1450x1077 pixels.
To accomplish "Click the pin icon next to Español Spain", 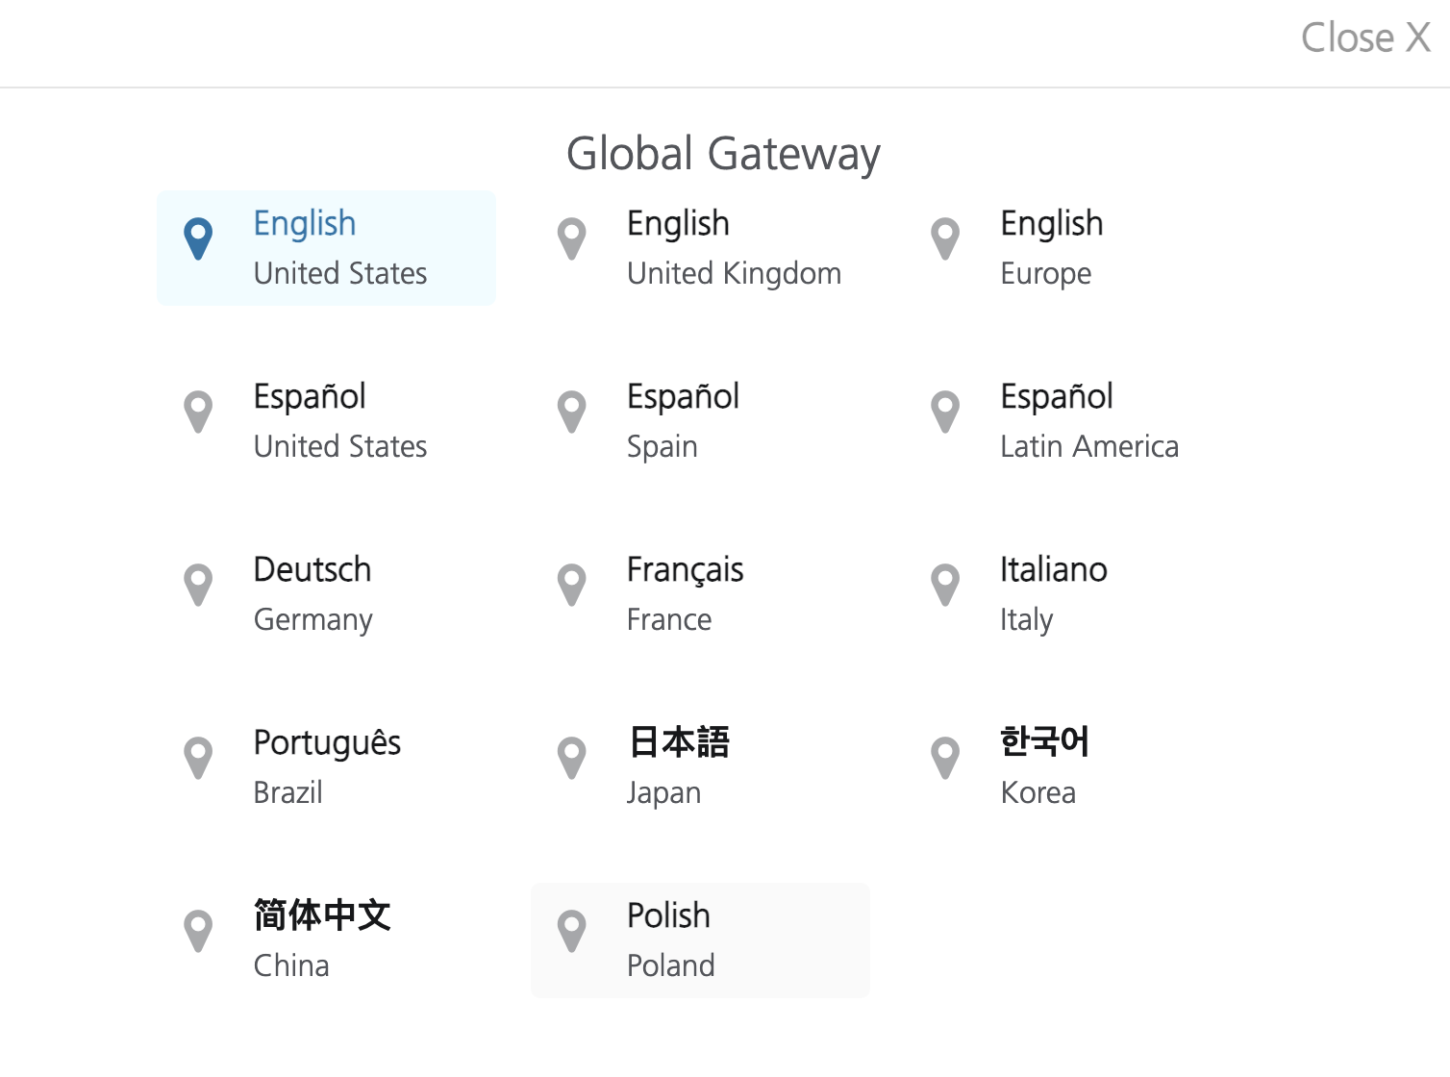I will [x=571, y=413].
